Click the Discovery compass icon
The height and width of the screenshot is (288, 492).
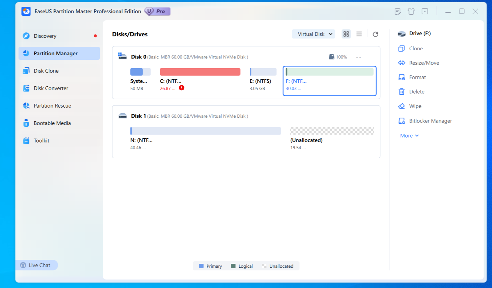point(26,36)
